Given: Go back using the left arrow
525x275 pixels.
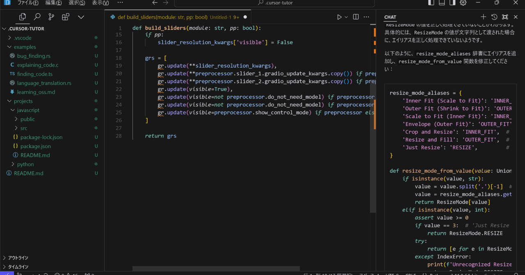Looking at the screenshot, I should [155, 3].
